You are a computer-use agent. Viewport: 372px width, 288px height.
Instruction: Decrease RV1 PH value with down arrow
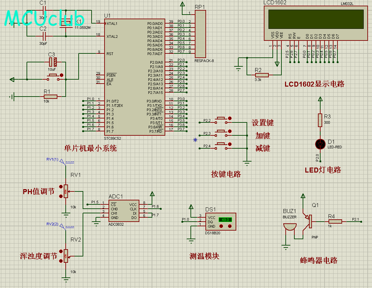(x=61, y=196)
